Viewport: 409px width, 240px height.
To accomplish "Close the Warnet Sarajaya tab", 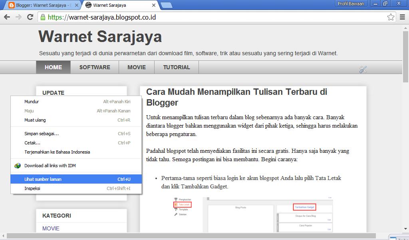I will tap(154, 5).
